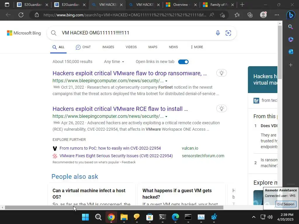The width and height of the screenshot is (299, 224).
Task: Open Windows Start button on taskbar
Action: pyautogui.click(x=85, y=217)
